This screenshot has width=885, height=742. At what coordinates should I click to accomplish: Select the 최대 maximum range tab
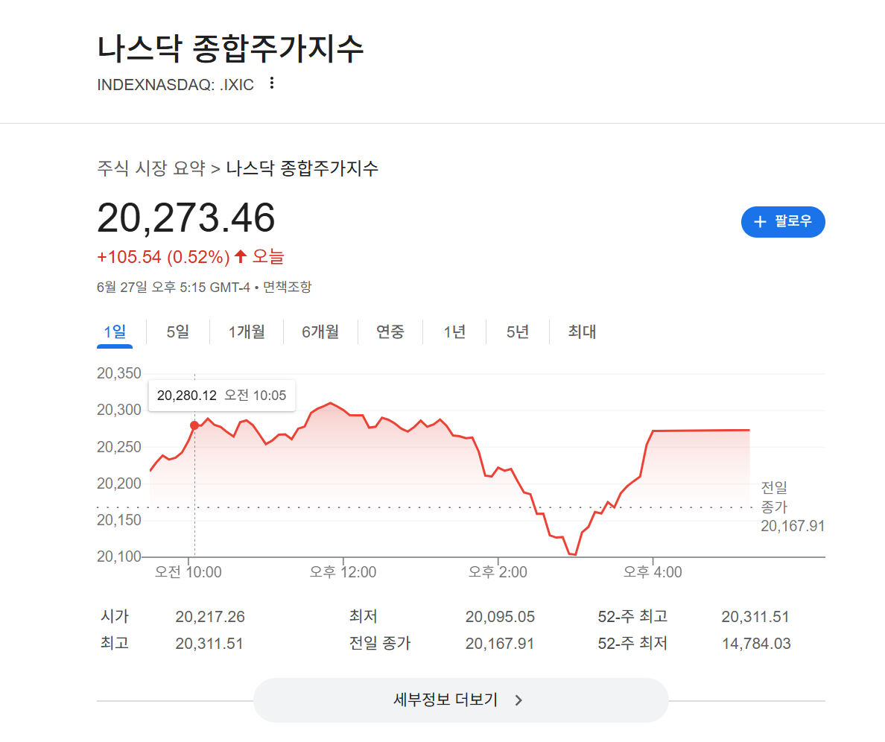click(x=582, y=332)
